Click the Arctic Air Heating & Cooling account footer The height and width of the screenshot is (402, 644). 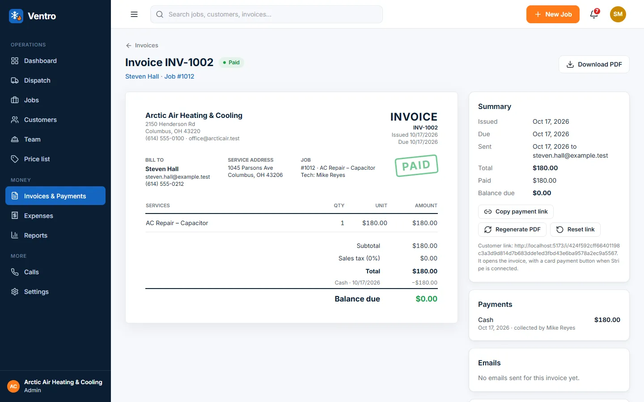(55, 386)
